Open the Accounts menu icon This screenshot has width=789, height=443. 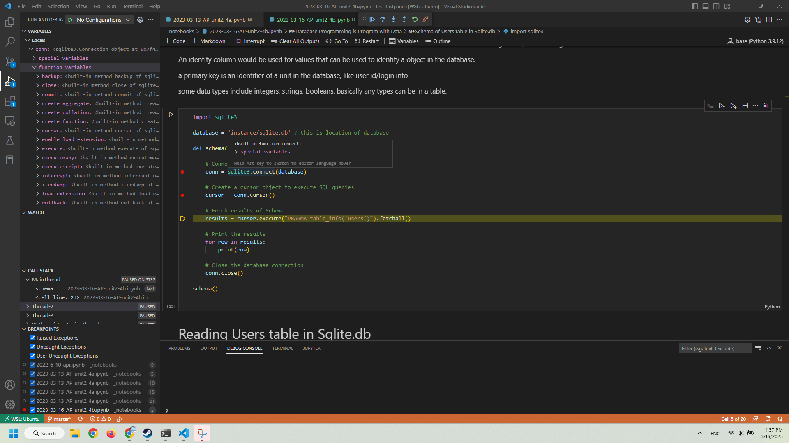(x=10, y=385)
